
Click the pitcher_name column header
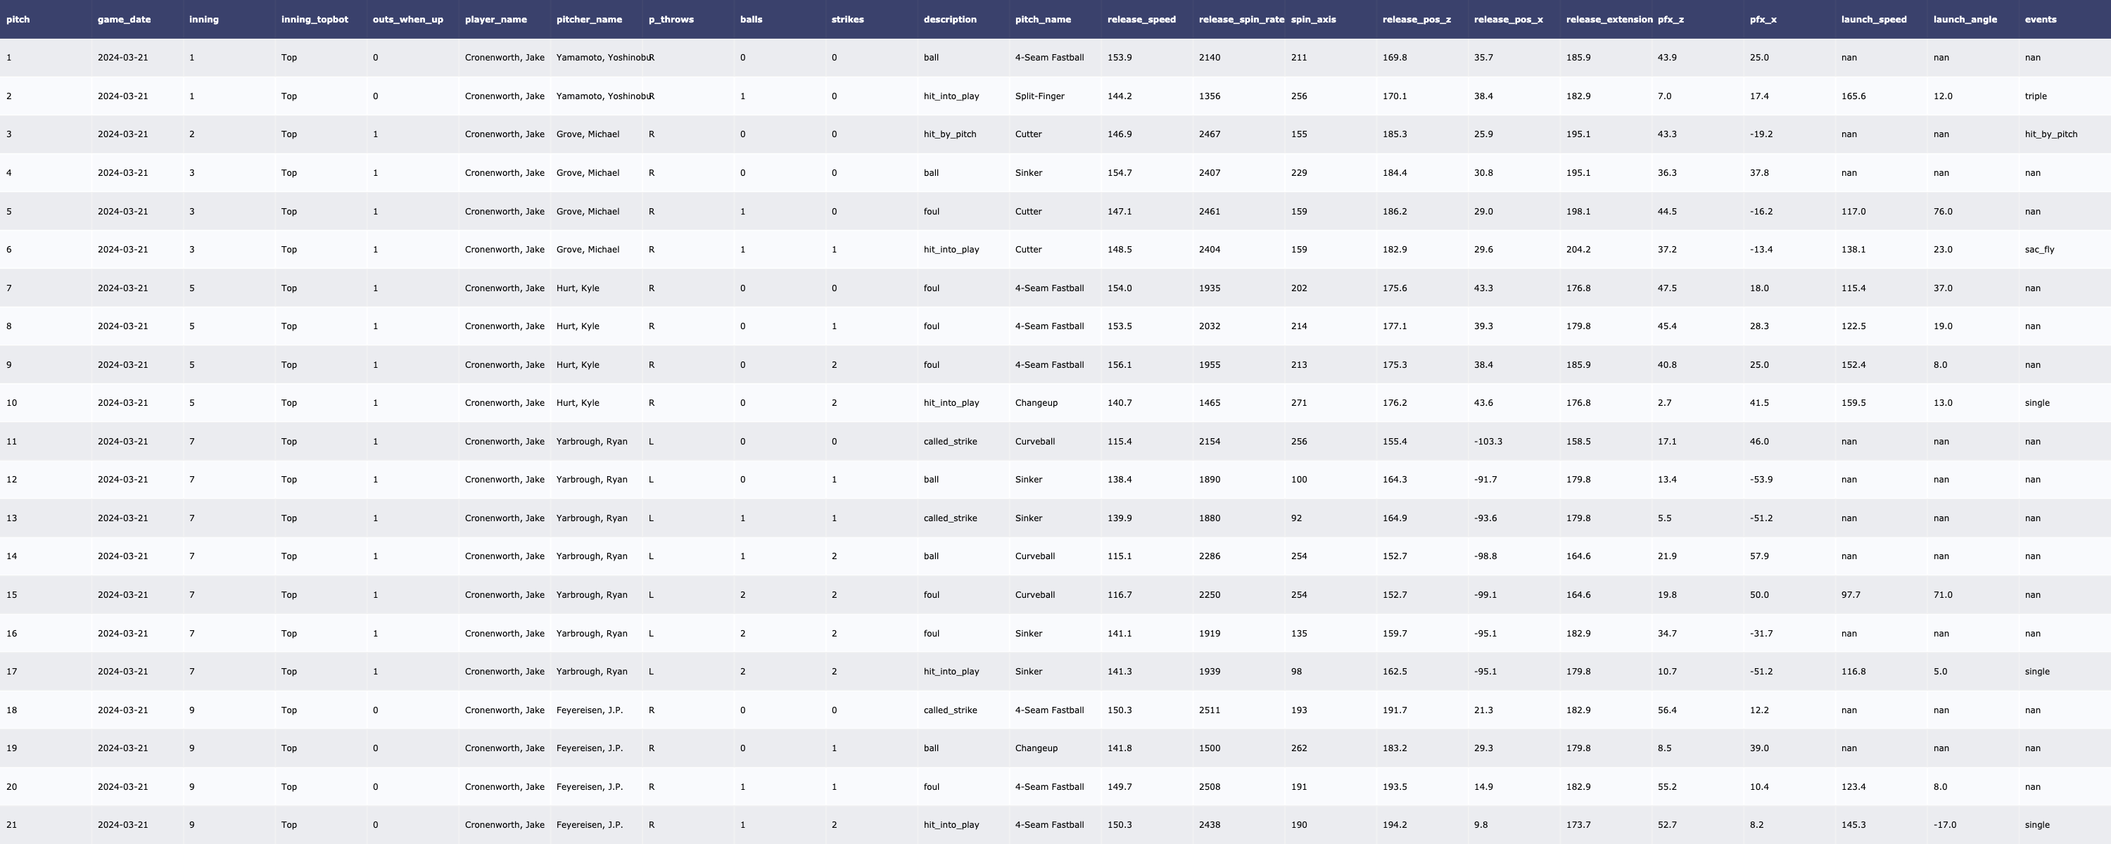588,20
